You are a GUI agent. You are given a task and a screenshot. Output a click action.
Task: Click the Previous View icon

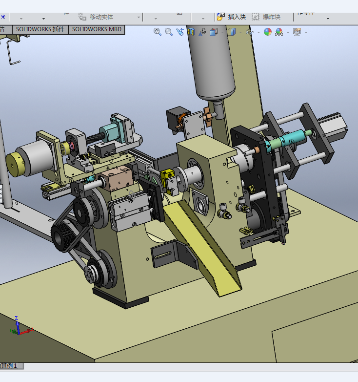[x=180, y=32]
